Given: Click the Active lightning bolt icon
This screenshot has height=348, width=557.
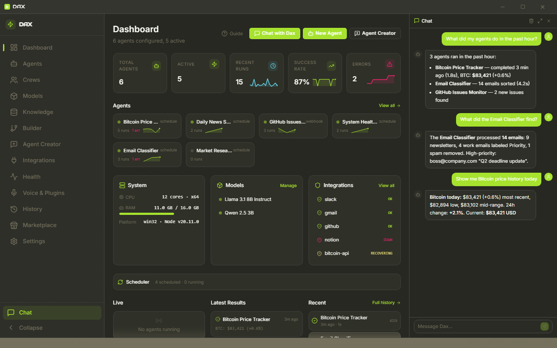Looking at the screenshot, I should pos(214,64).
